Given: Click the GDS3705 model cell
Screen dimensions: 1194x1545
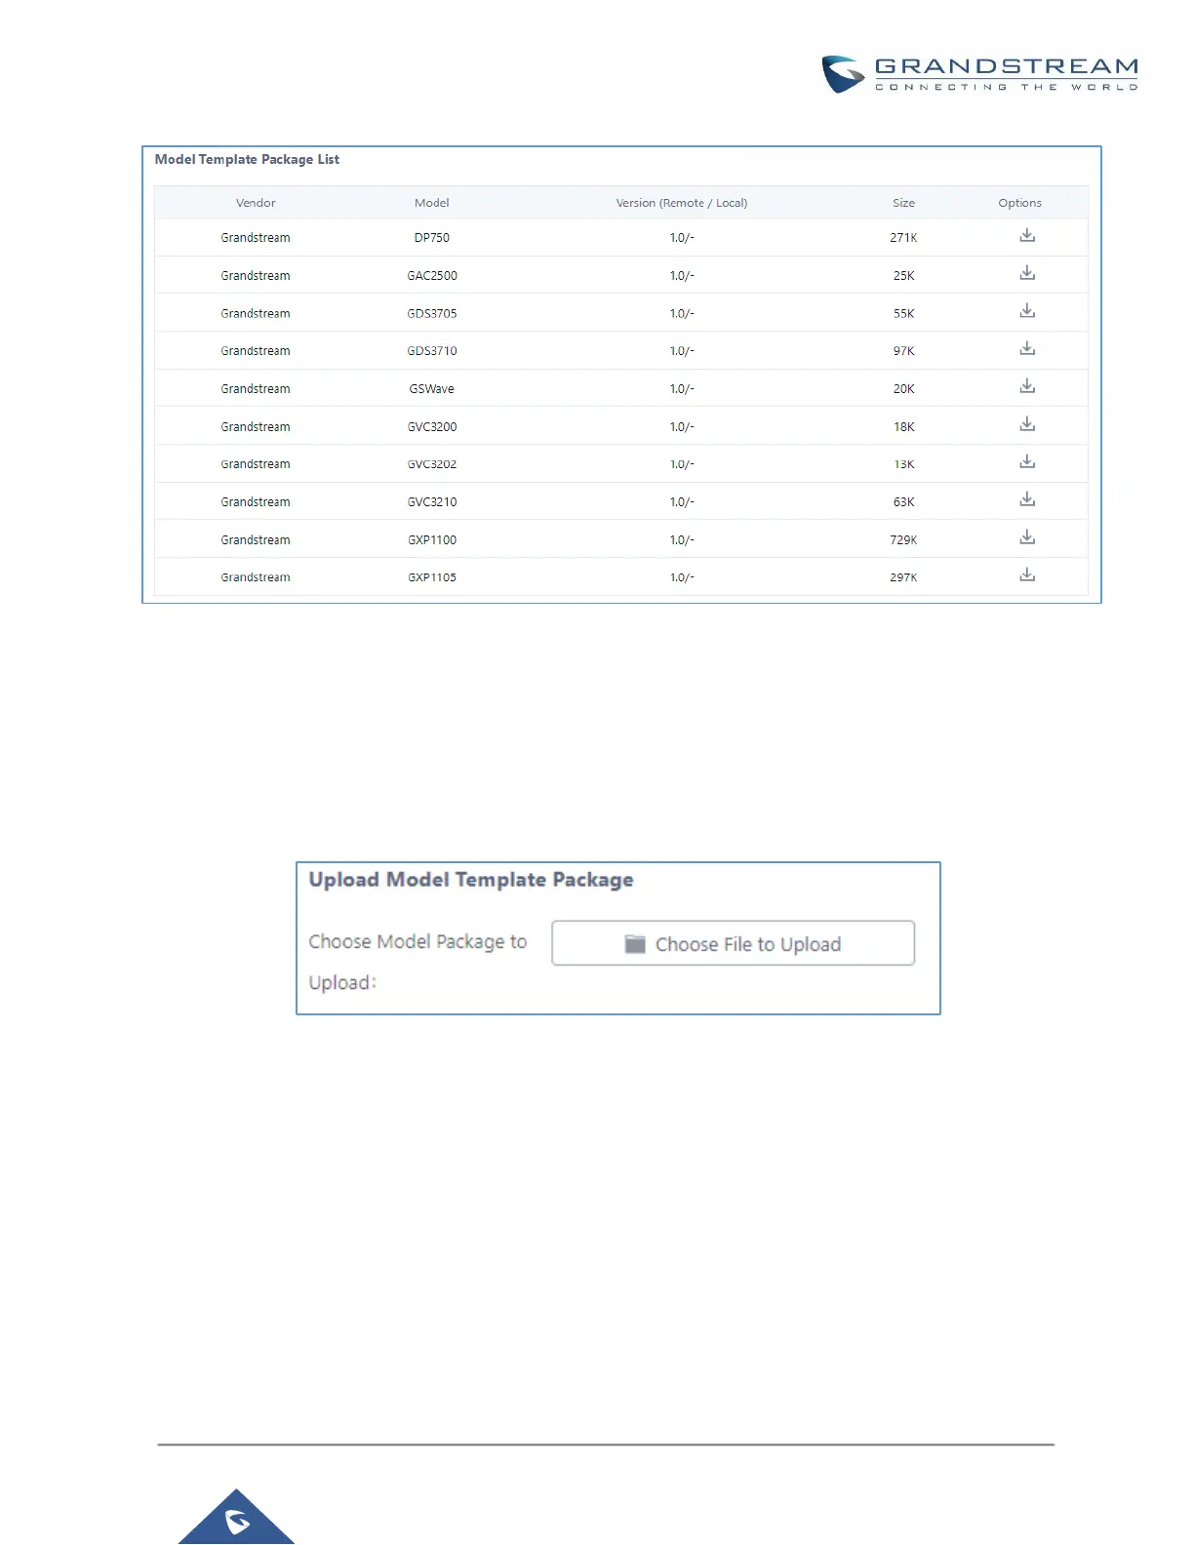Looking at the screenshot, I should [x=432, y=314].
